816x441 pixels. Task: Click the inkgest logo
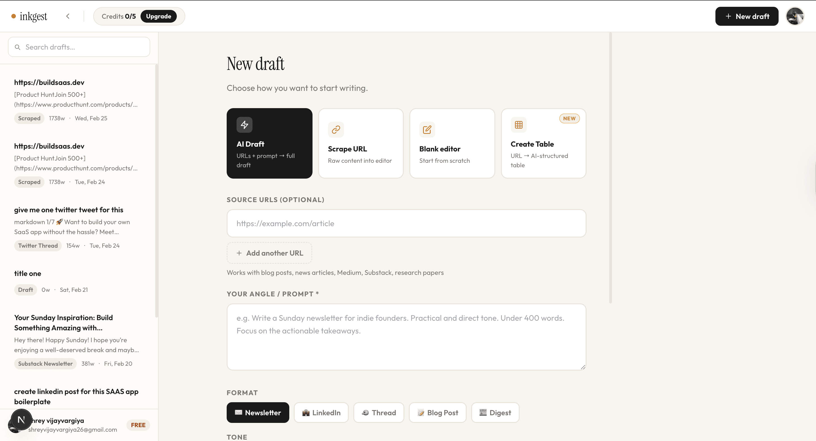click(x=29, y=16)
